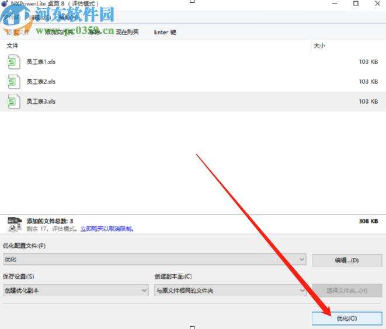Select the file name 员工表2.xls
This screenshot has width=386, height=329.
(41, 82)
